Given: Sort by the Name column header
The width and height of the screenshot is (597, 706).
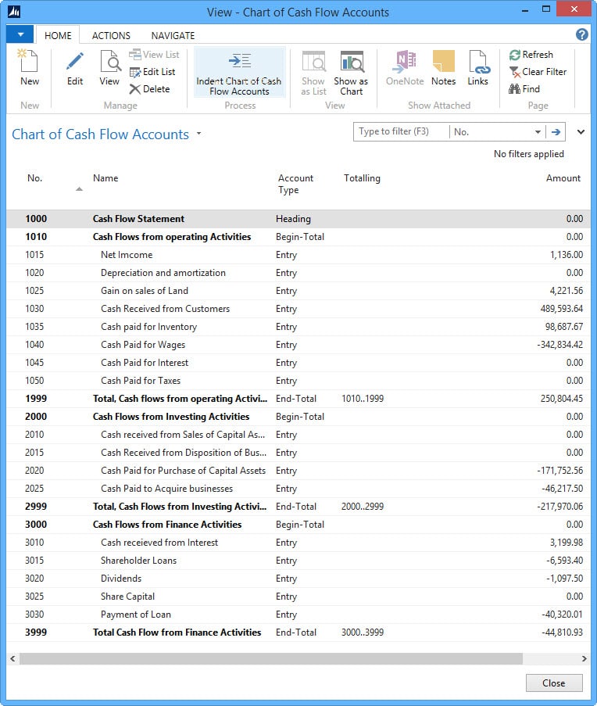Looking at the screenshot, I should 105,177.
